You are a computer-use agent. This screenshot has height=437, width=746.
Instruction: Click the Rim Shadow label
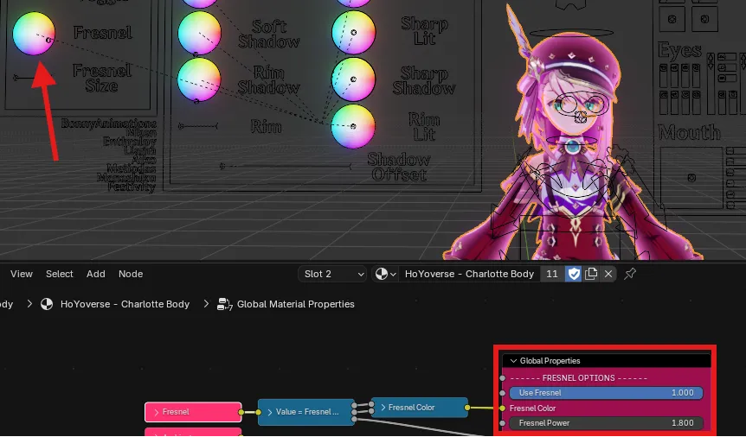coord(268,80)
